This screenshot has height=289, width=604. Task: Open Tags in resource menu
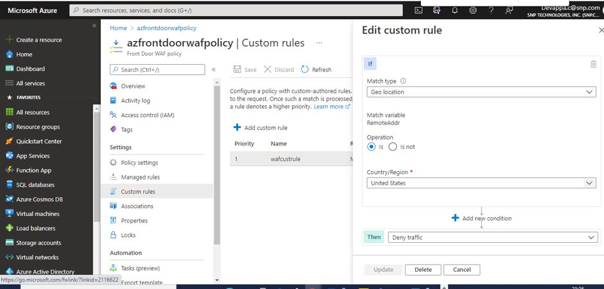(x=126, y=129)
